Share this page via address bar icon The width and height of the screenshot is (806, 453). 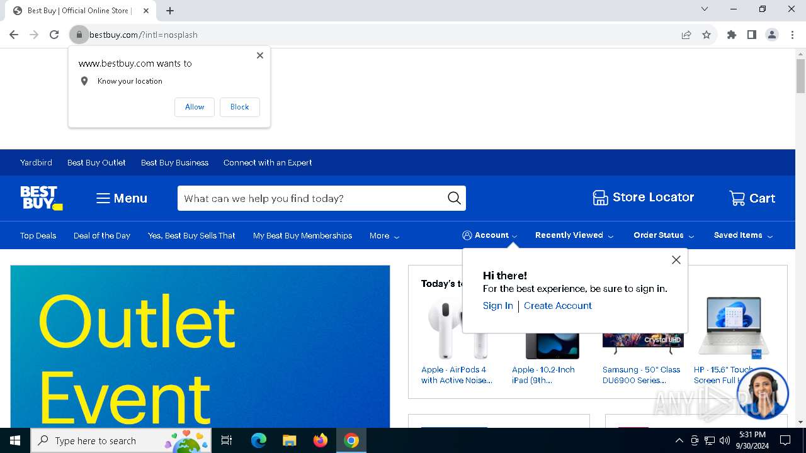[x=686, y=35]
